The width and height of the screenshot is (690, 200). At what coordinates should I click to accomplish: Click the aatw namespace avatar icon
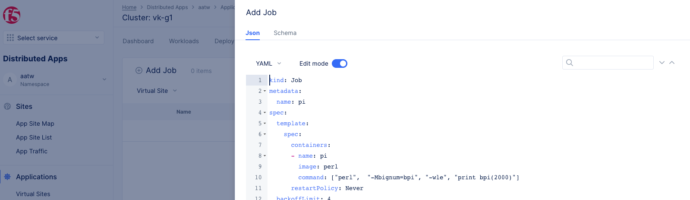pyautogui.click(x=10, y=79)
